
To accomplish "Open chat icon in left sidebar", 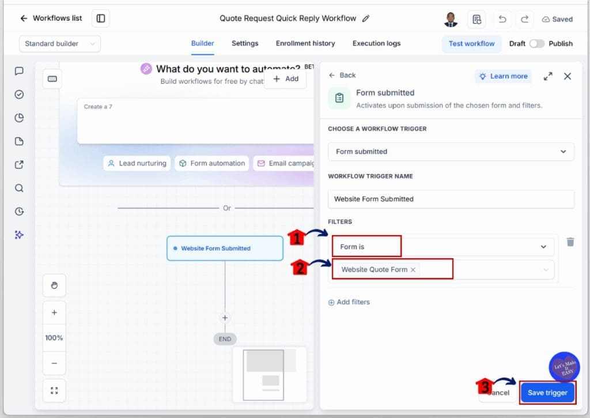I will tap(19, 71).
